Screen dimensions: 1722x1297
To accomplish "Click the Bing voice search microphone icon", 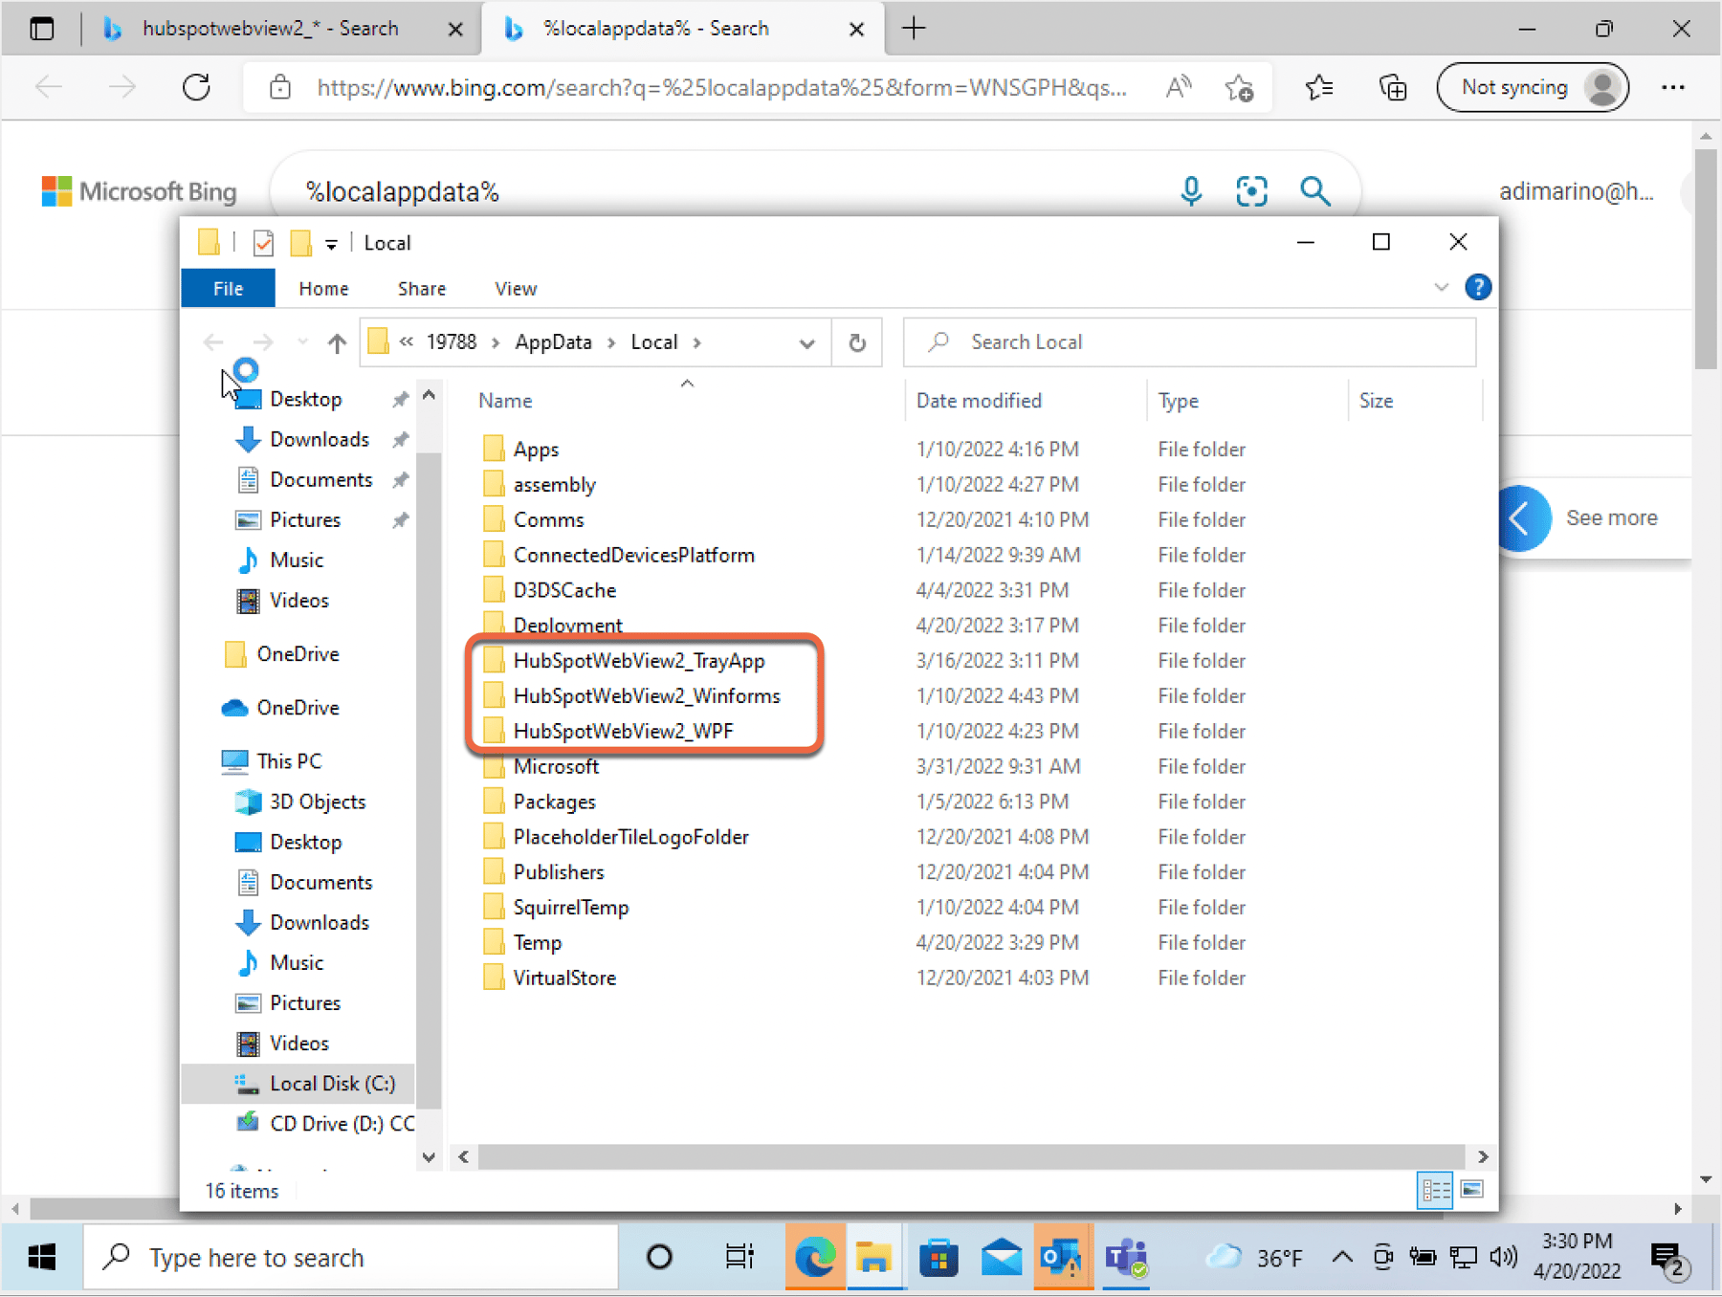I will [1191, 190].
